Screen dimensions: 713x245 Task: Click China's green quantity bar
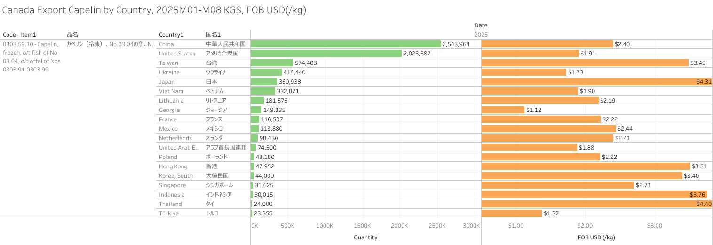[346, 44]
